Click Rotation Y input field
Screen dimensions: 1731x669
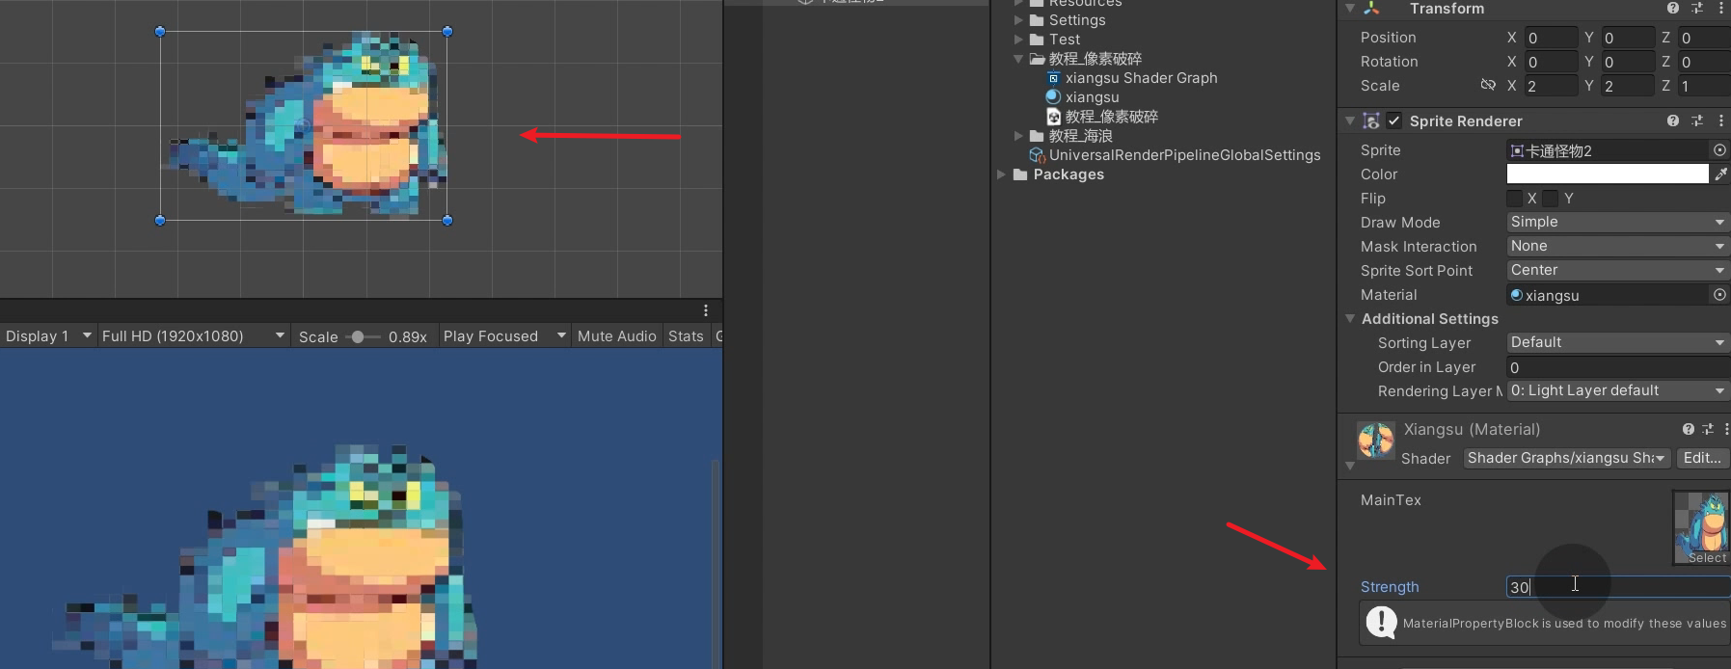[1629, 62]
